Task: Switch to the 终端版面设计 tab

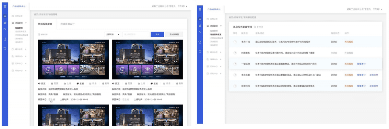Action: (x=67, y=24)
